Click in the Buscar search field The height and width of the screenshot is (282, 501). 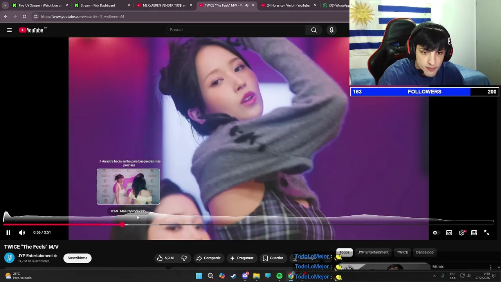236,30
